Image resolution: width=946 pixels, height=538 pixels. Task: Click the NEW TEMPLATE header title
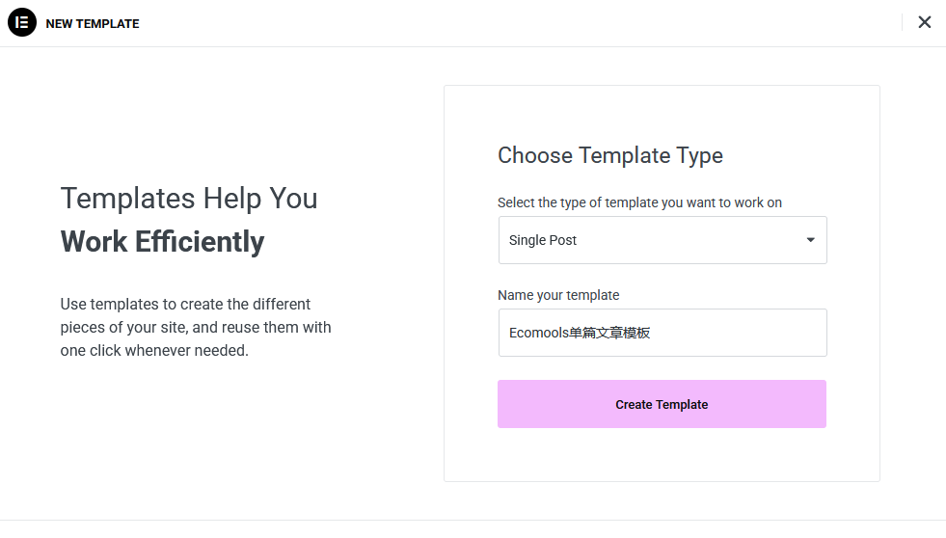93,23
